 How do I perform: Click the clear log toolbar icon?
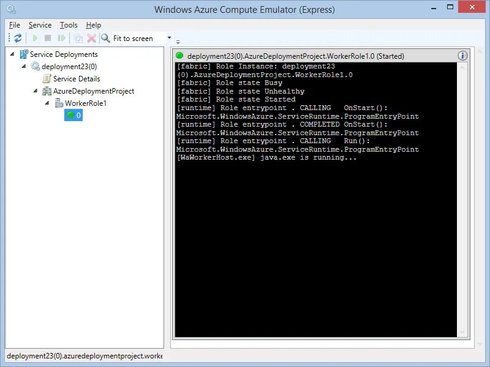[x=78, y=38]
